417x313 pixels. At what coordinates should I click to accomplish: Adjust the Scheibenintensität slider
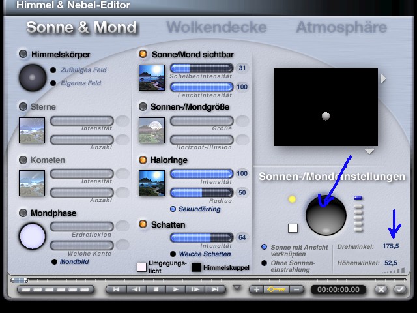[x=202, y=68]
